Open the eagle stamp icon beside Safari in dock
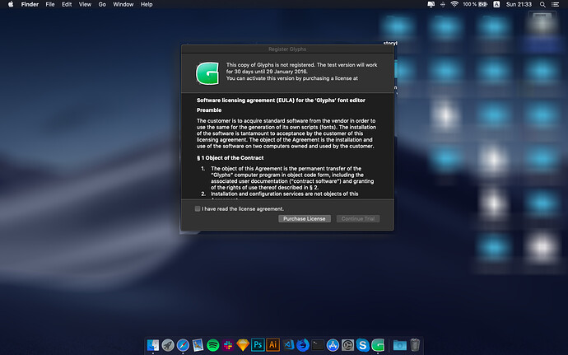 click(198, 345)
